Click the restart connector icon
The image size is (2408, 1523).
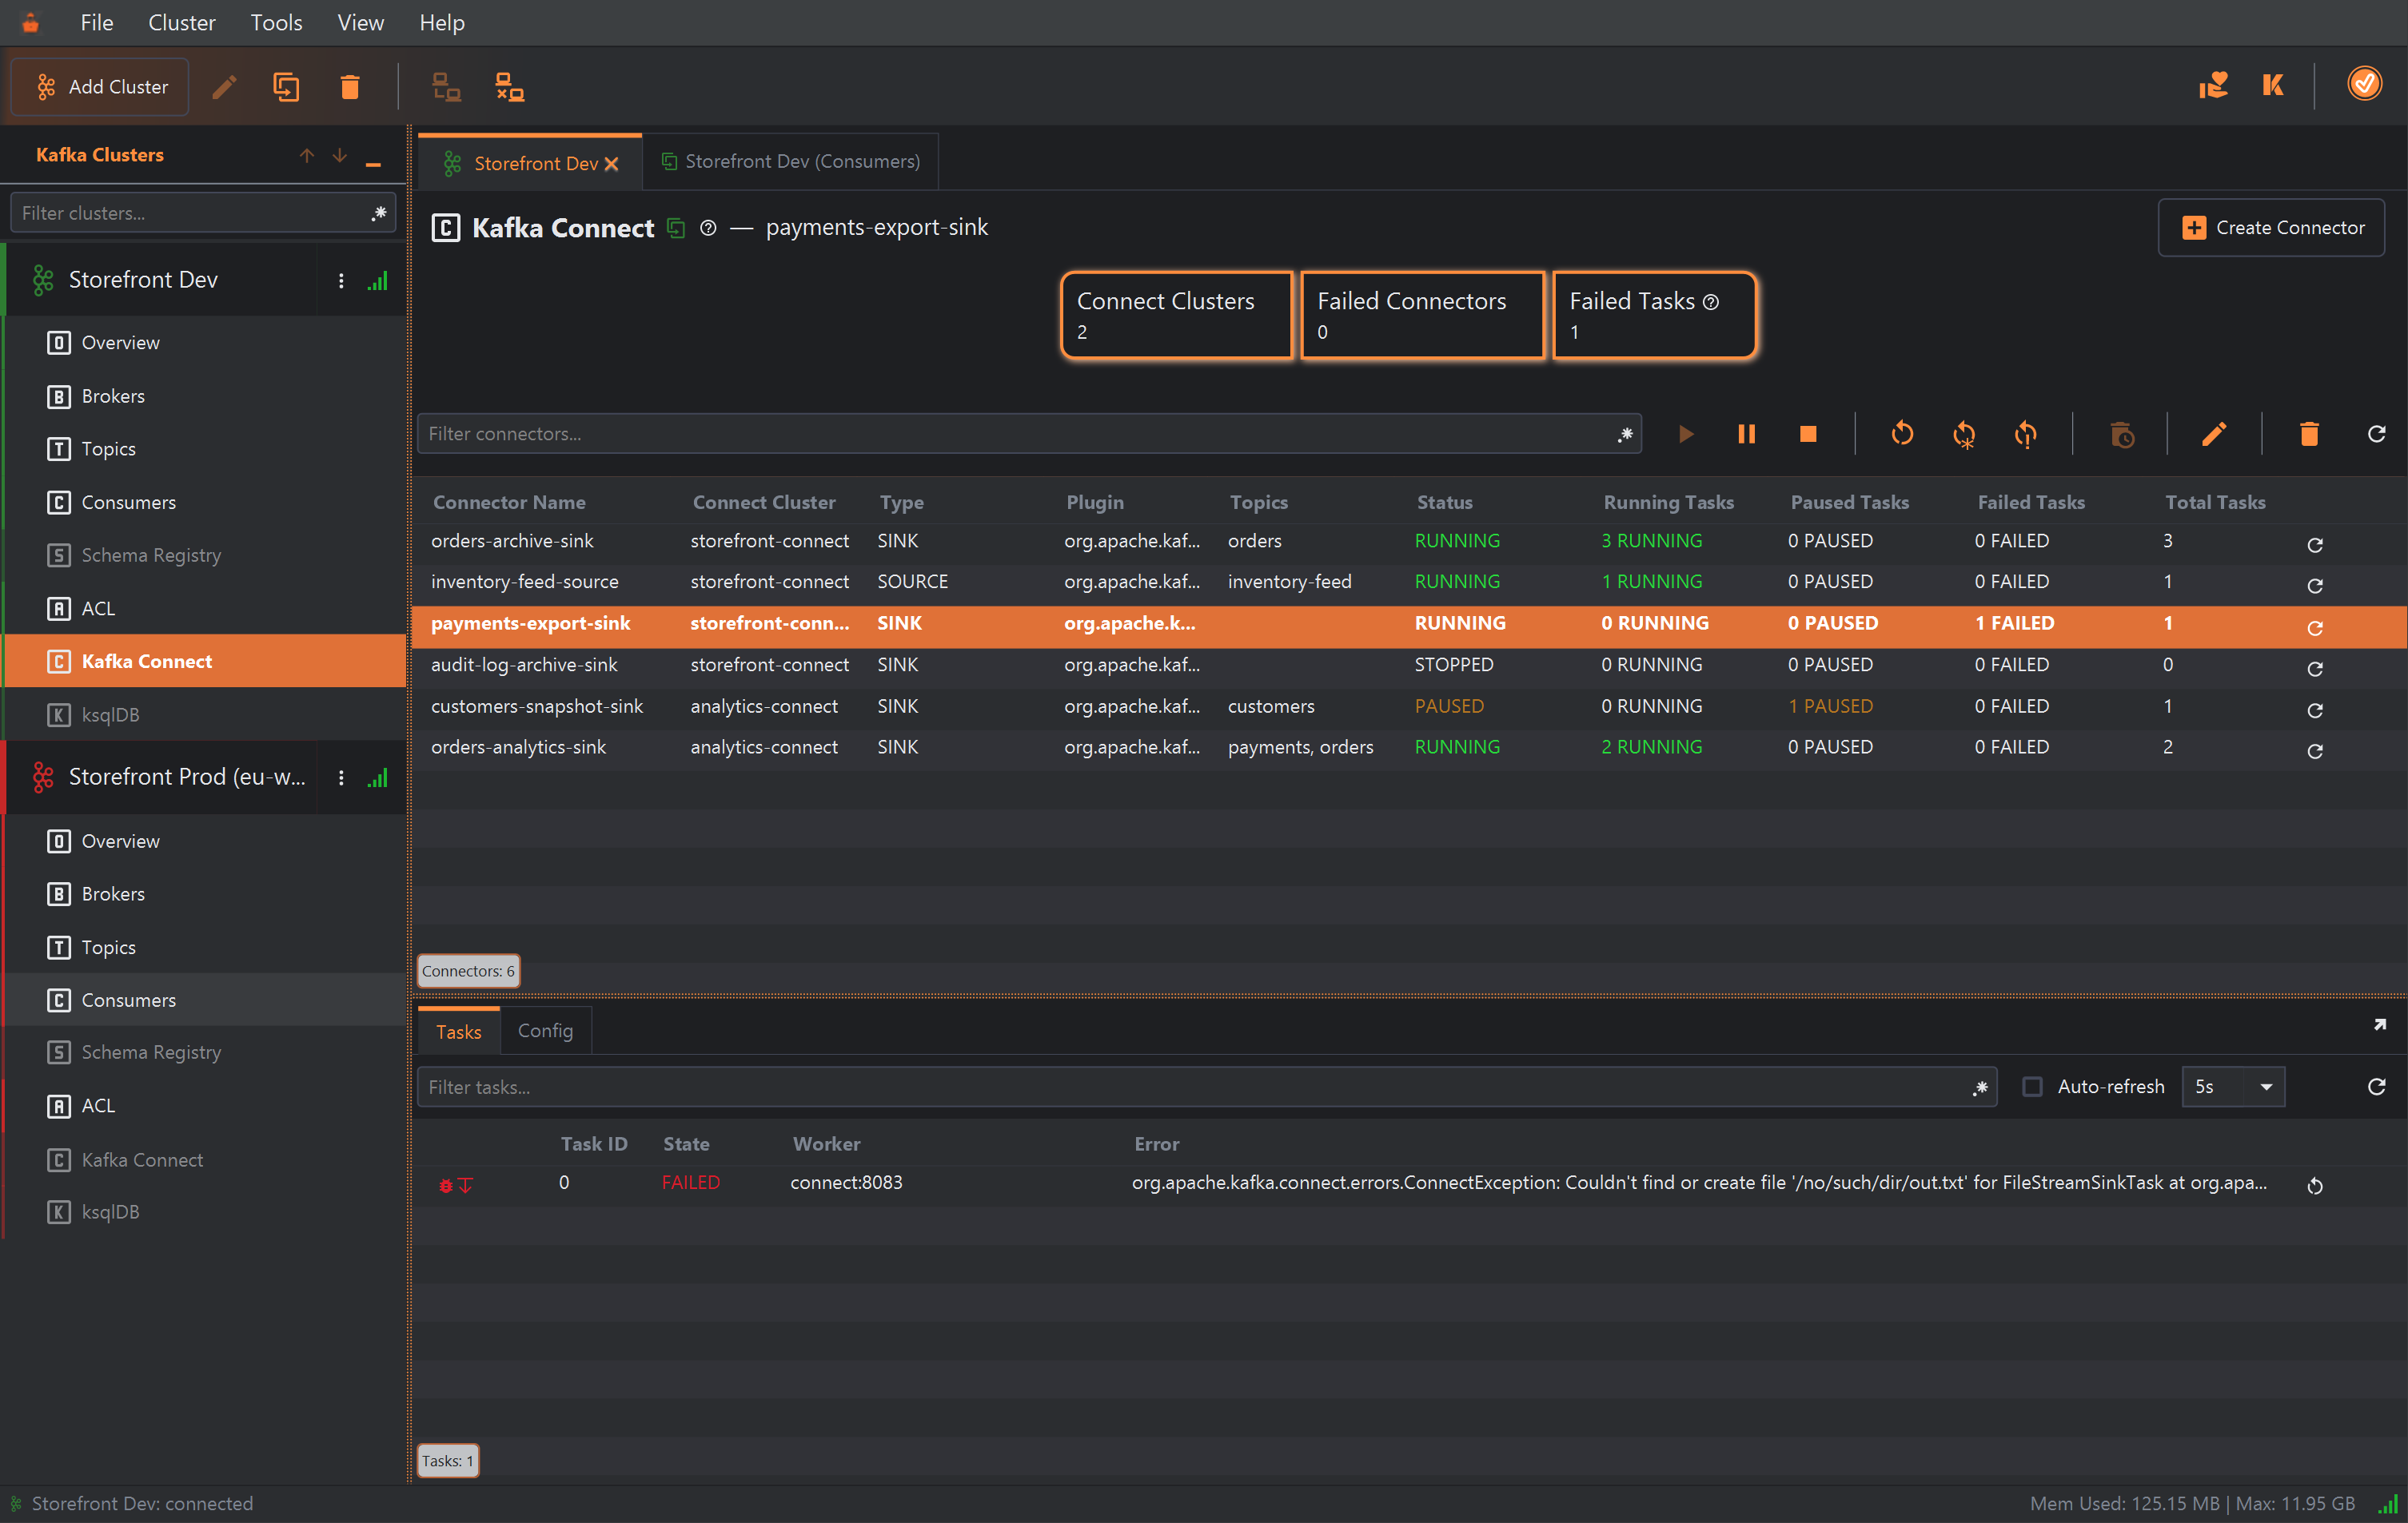[1902, 434]
